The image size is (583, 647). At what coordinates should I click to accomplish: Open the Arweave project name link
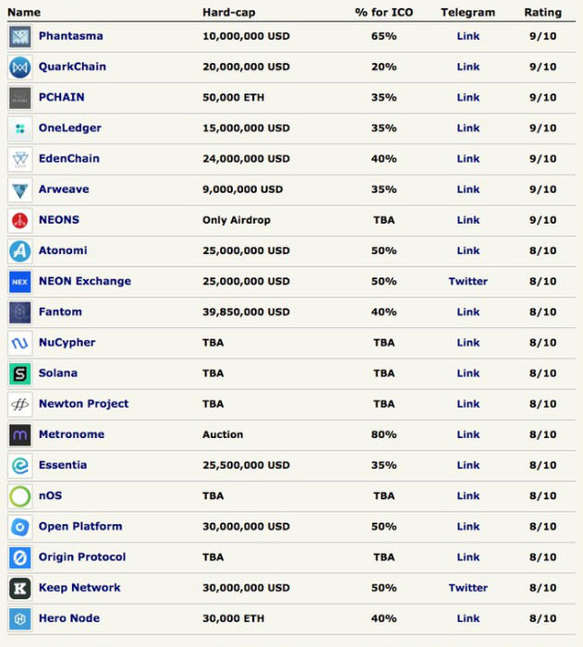click(64, 189)
